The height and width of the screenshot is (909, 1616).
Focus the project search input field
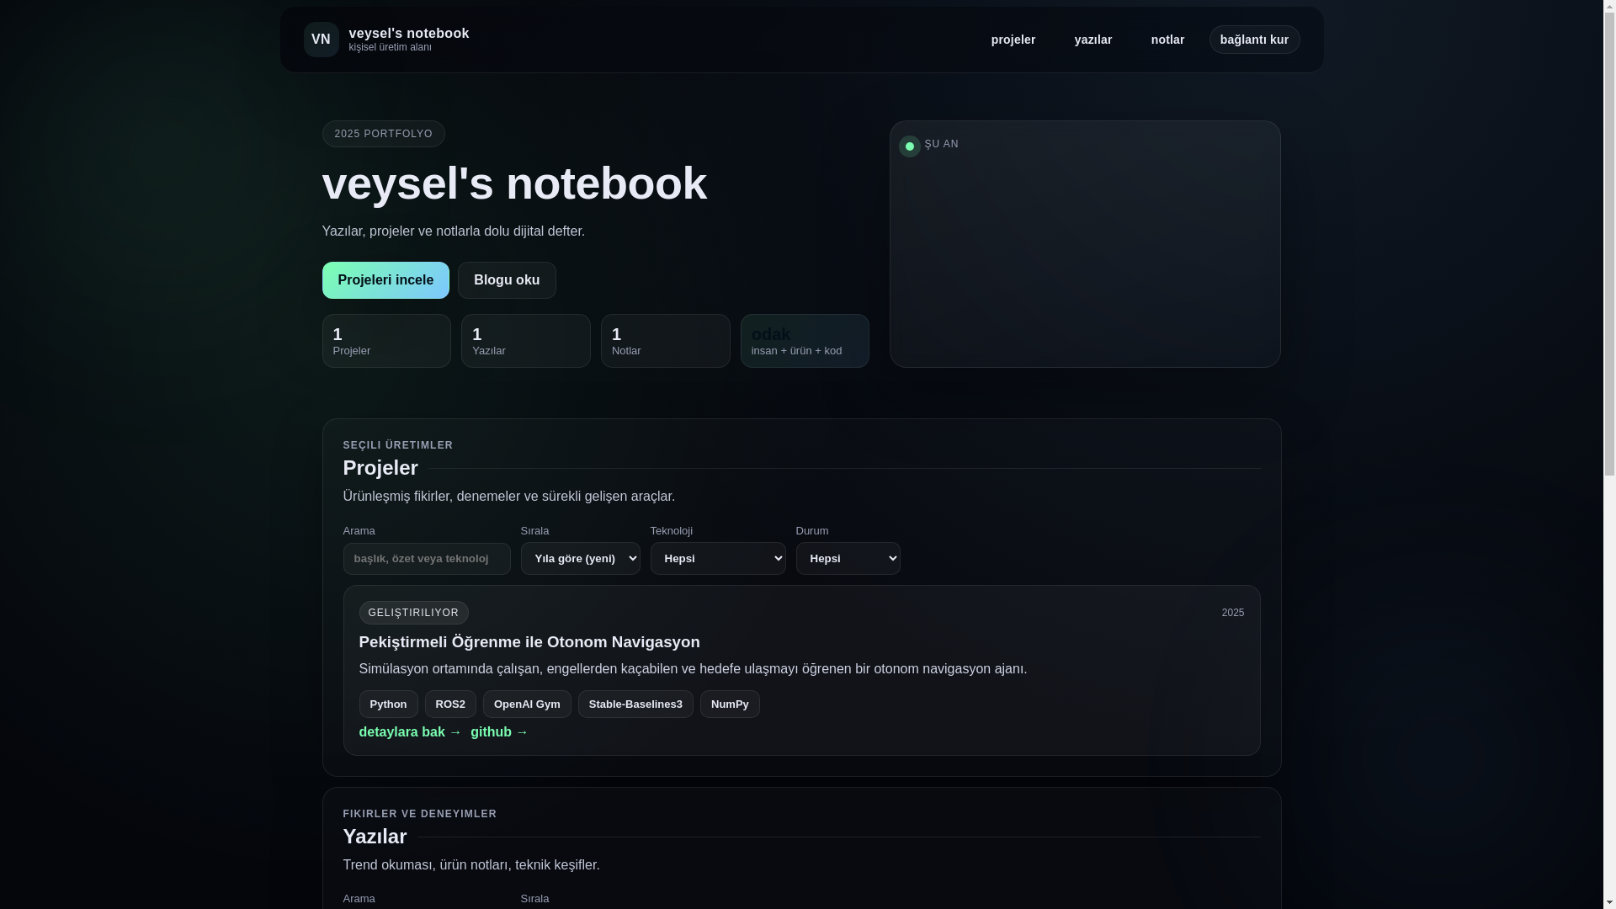point(427,559)
